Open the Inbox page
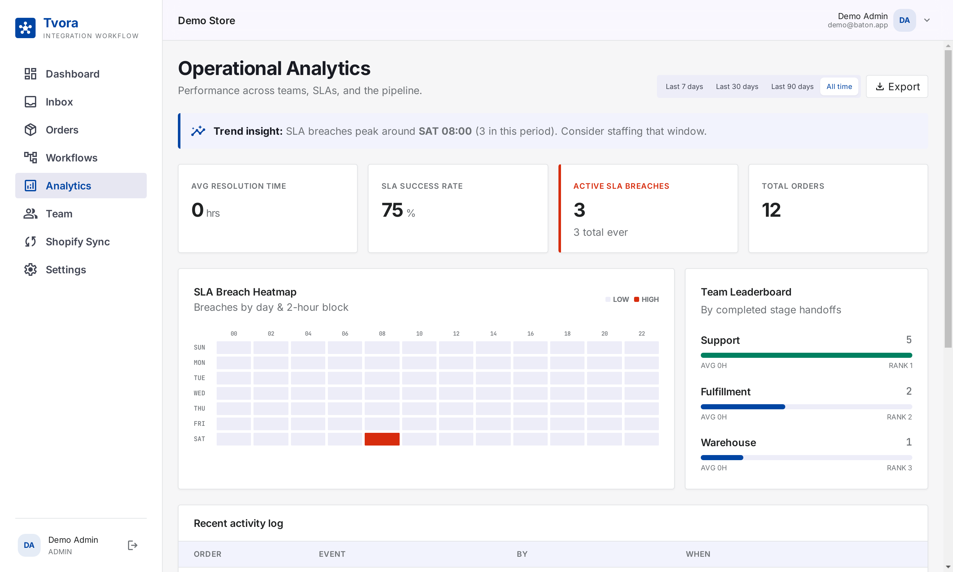Image resolution: width=953 pixels, height=572 pixels. [x=81, y=102]
